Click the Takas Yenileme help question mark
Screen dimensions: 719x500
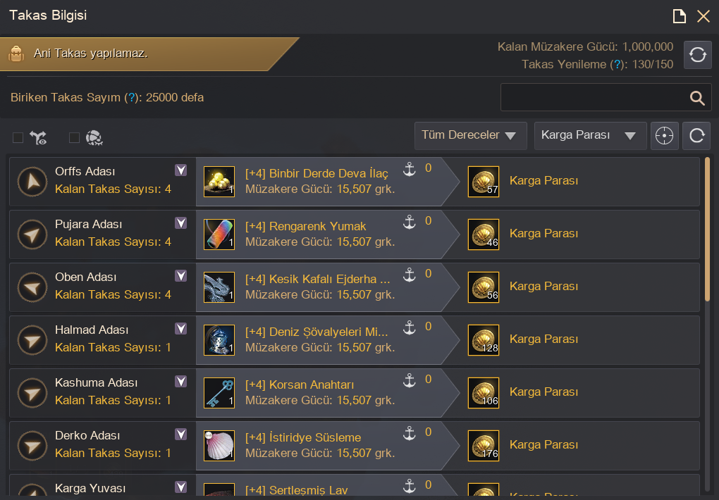(x=617, y=64)
